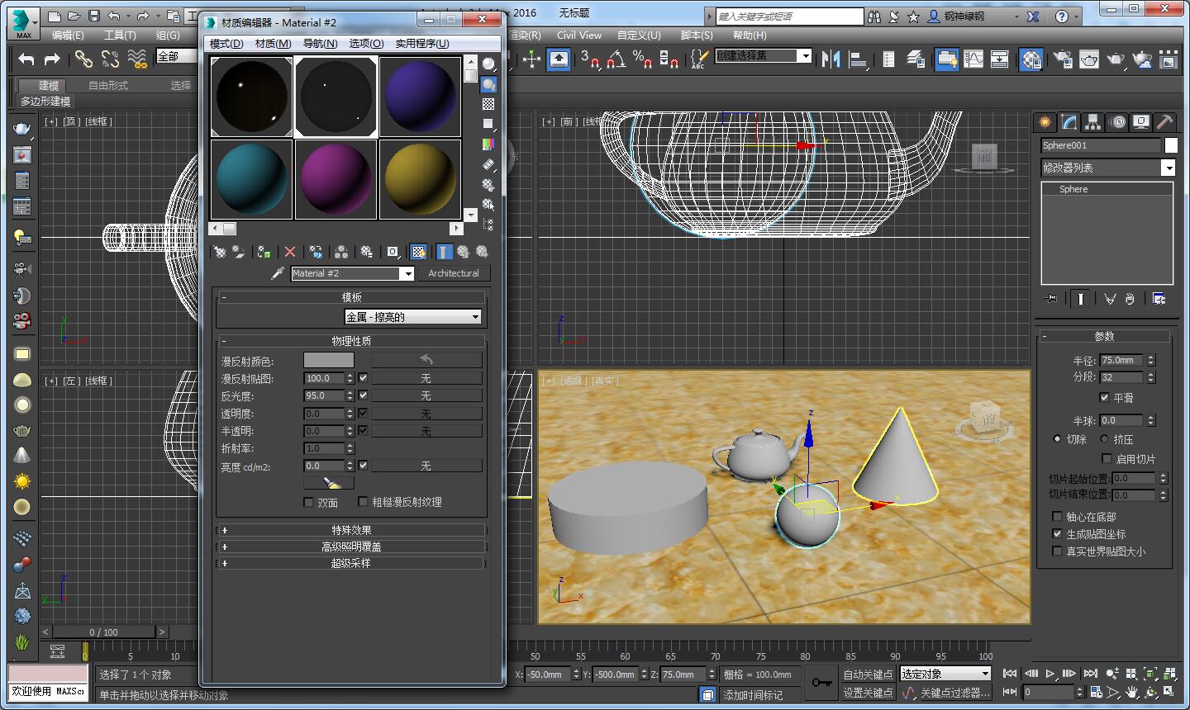The image size is (1190, 710).
Task: Click the Architectural material type button
Action: pos(454,273)
